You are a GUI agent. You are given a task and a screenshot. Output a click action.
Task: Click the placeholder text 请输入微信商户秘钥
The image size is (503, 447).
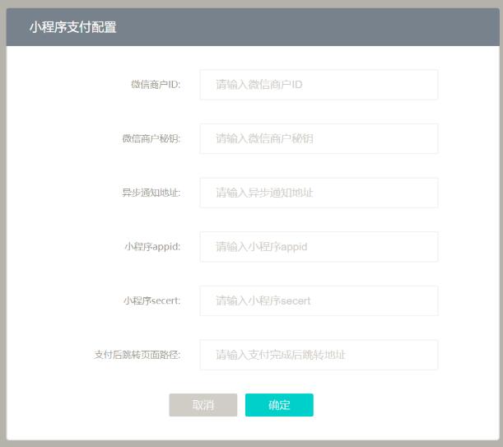[264, 138]
